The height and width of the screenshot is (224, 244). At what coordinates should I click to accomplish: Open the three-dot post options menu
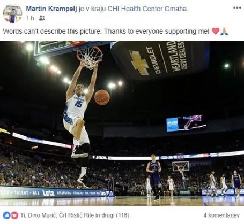[237, 7]
